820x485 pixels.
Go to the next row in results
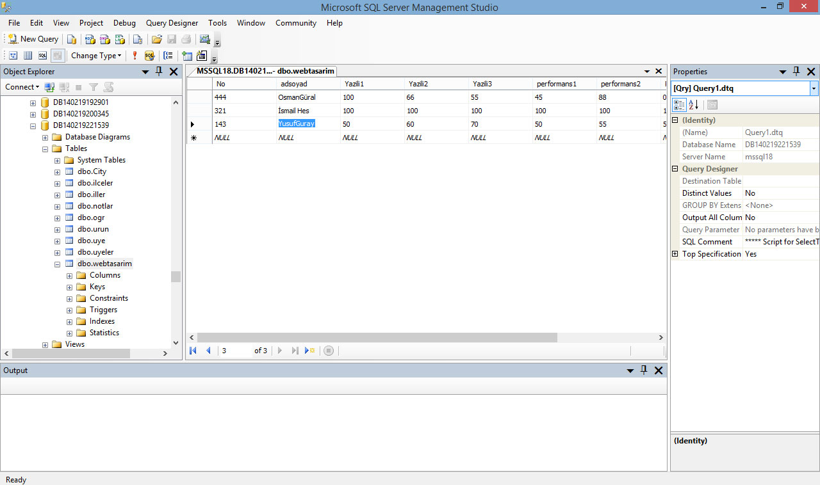[280, 351]
